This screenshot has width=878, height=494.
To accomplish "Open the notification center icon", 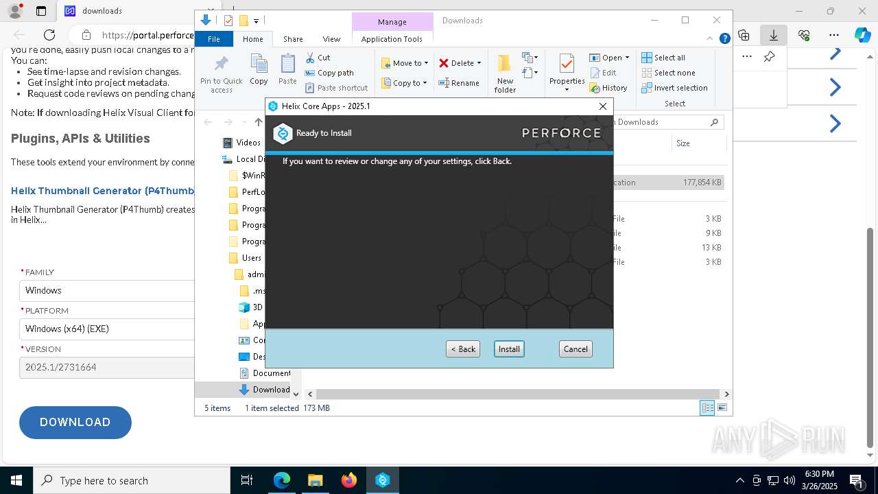I will [857, 480].
